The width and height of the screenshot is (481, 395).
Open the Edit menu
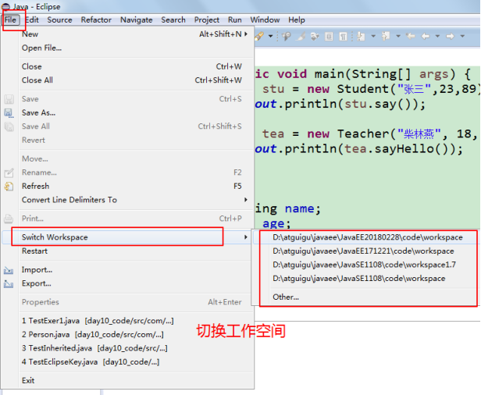[32, 20]
